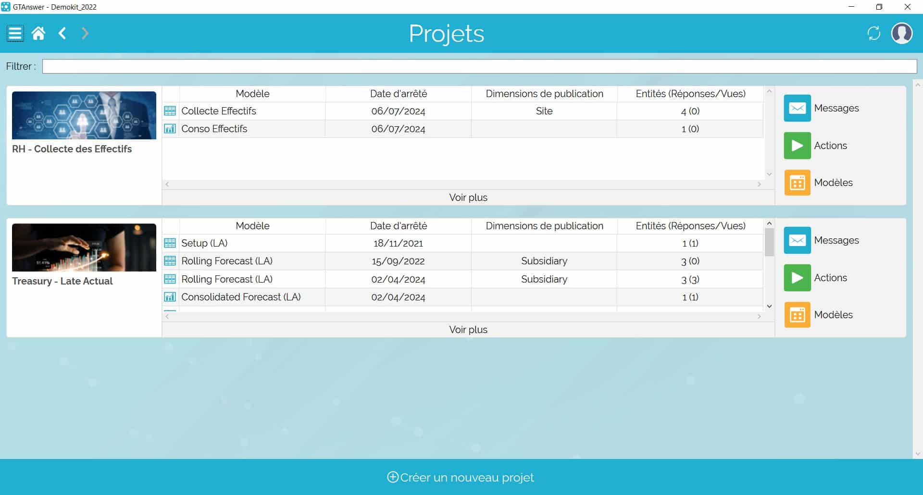923x495 pixels.
Task: Click the table icon of Rolling Forecast 02/04/2024 Subsidiary
Action: point(170,279)
